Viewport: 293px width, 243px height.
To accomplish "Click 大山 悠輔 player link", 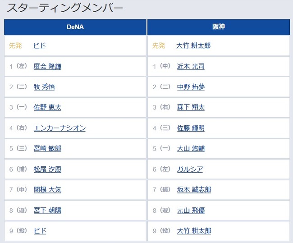I will 191,148.
